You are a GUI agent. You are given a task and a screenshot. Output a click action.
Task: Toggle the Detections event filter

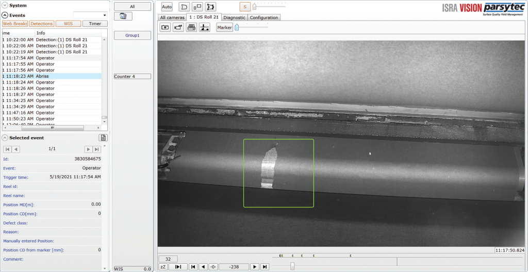(x=41, y=24)
